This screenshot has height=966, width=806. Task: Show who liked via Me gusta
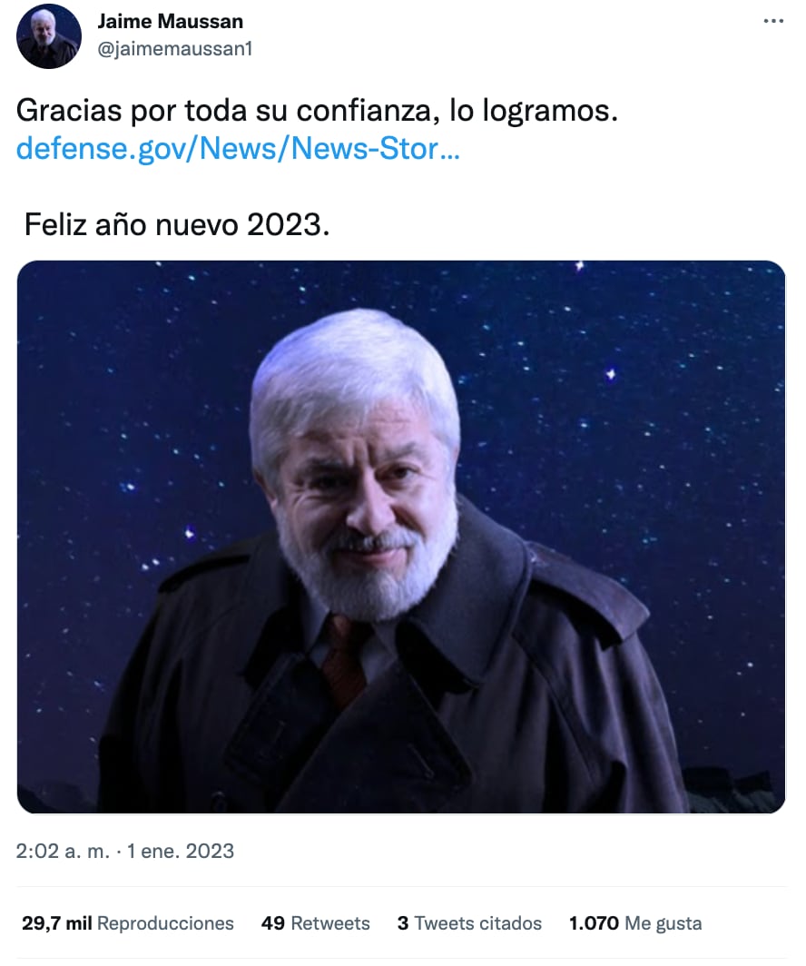tap(663, 922)
